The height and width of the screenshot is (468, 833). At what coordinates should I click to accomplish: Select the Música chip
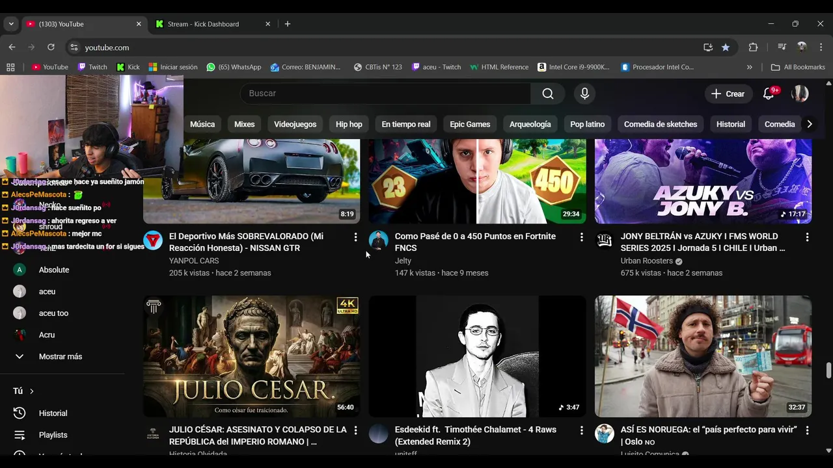coord(202,124)
